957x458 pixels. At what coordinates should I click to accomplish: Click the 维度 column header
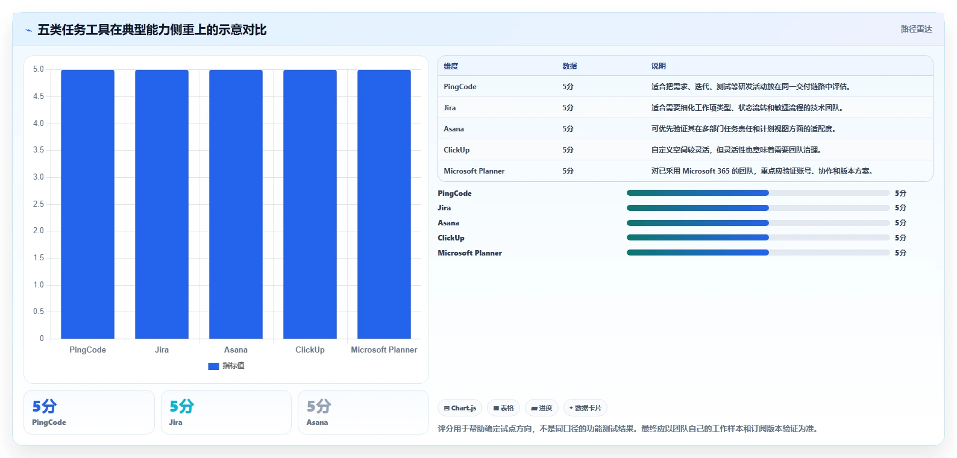tap(451, 66)
